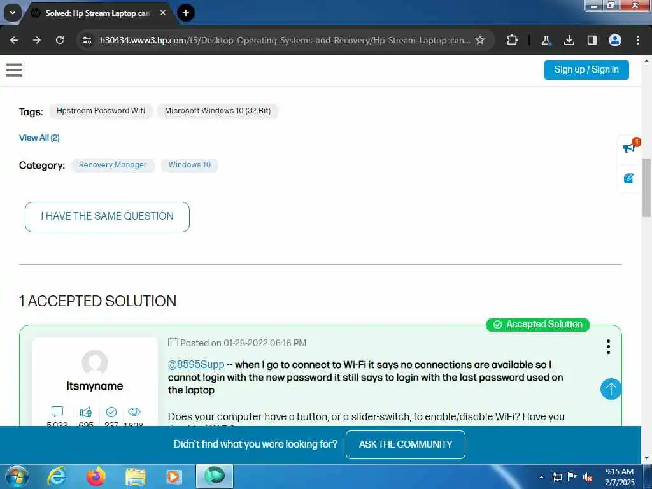
Task: Open Chrome three-dot menu
Action: [x=638, y=40]
